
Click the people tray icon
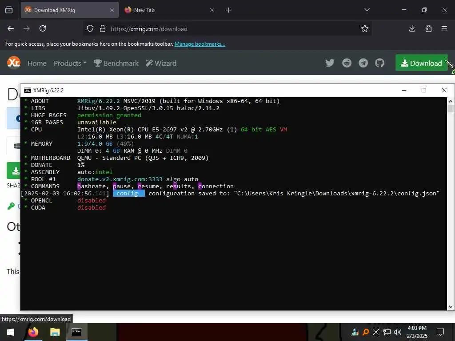[355, 332]
